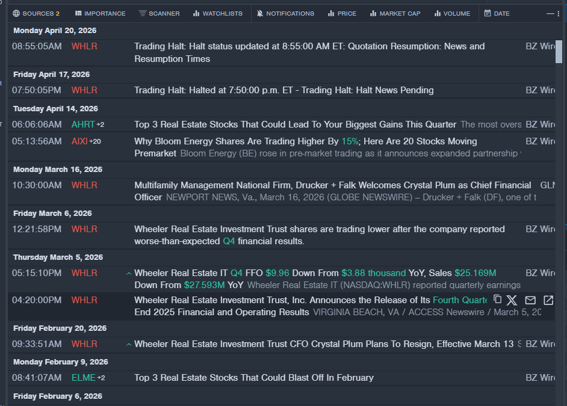Click the globe Sources icon
Image resolution: width=567 pixels, height=406 pixels.
click(16, 13)
